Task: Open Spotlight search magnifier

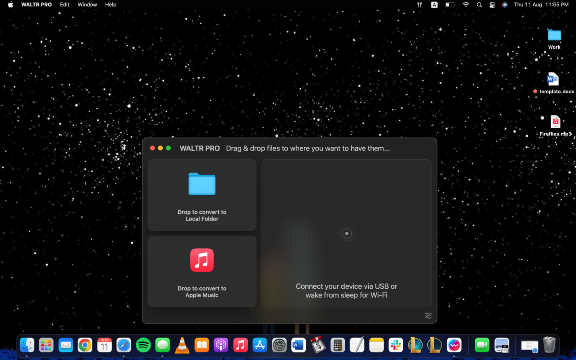Action: (479, 5)
